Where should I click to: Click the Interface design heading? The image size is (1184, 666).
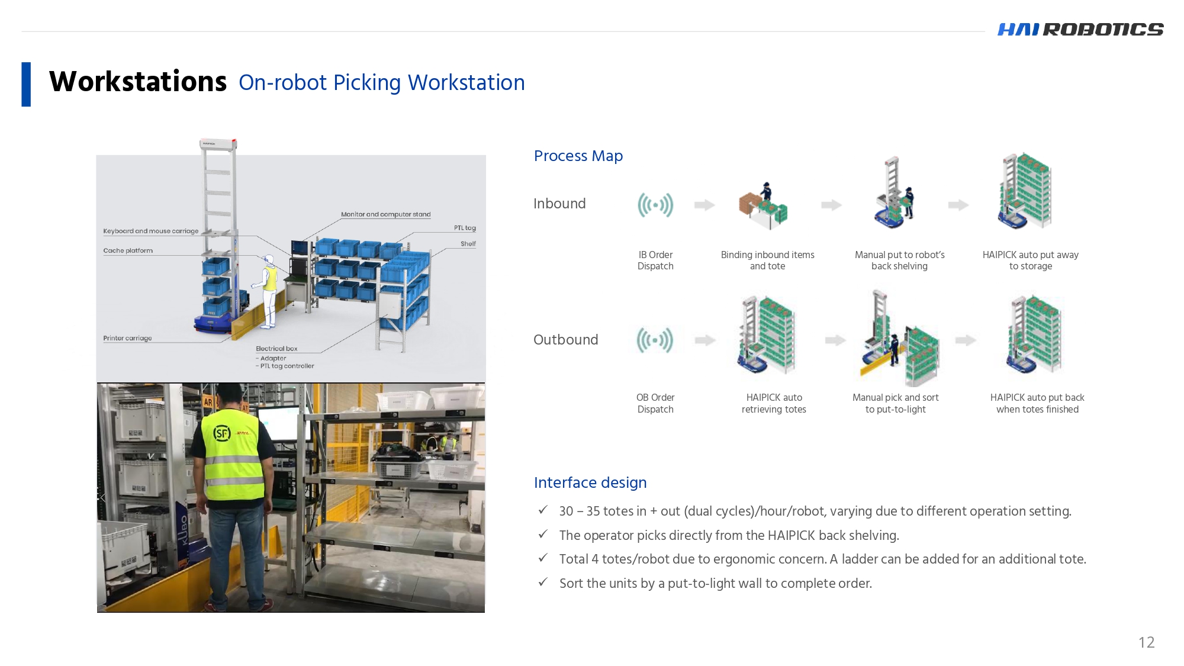tap(590, 482)
